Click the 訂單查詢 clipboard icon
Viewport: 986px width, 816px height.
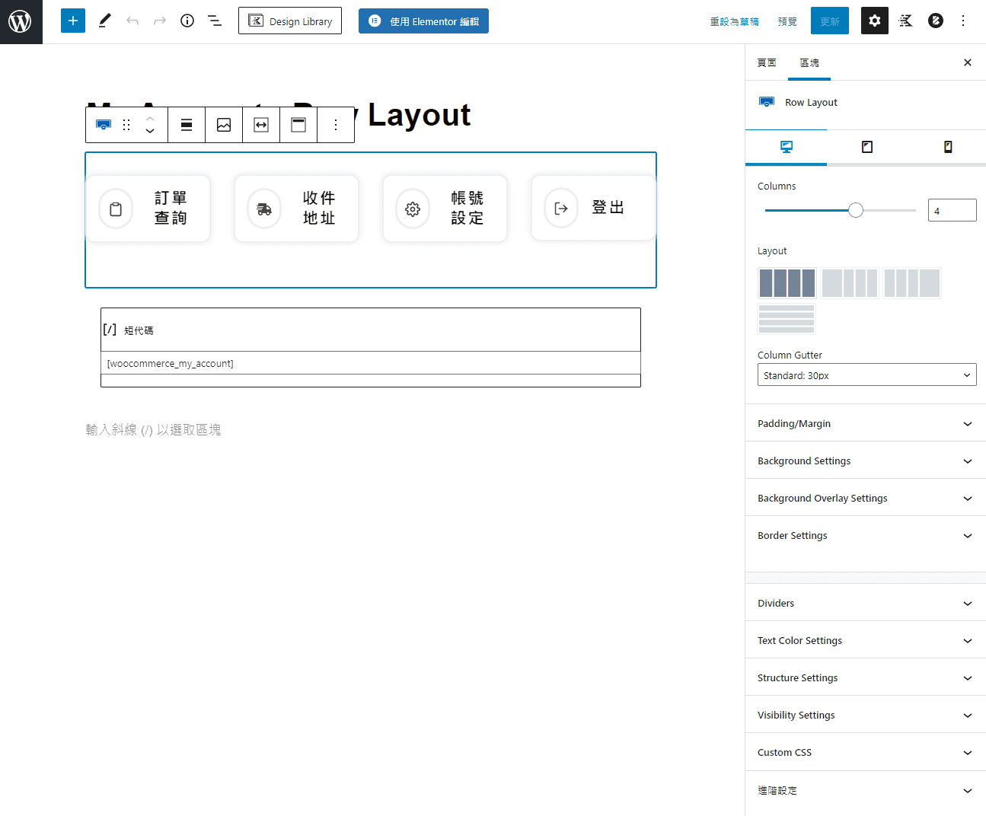116,209
